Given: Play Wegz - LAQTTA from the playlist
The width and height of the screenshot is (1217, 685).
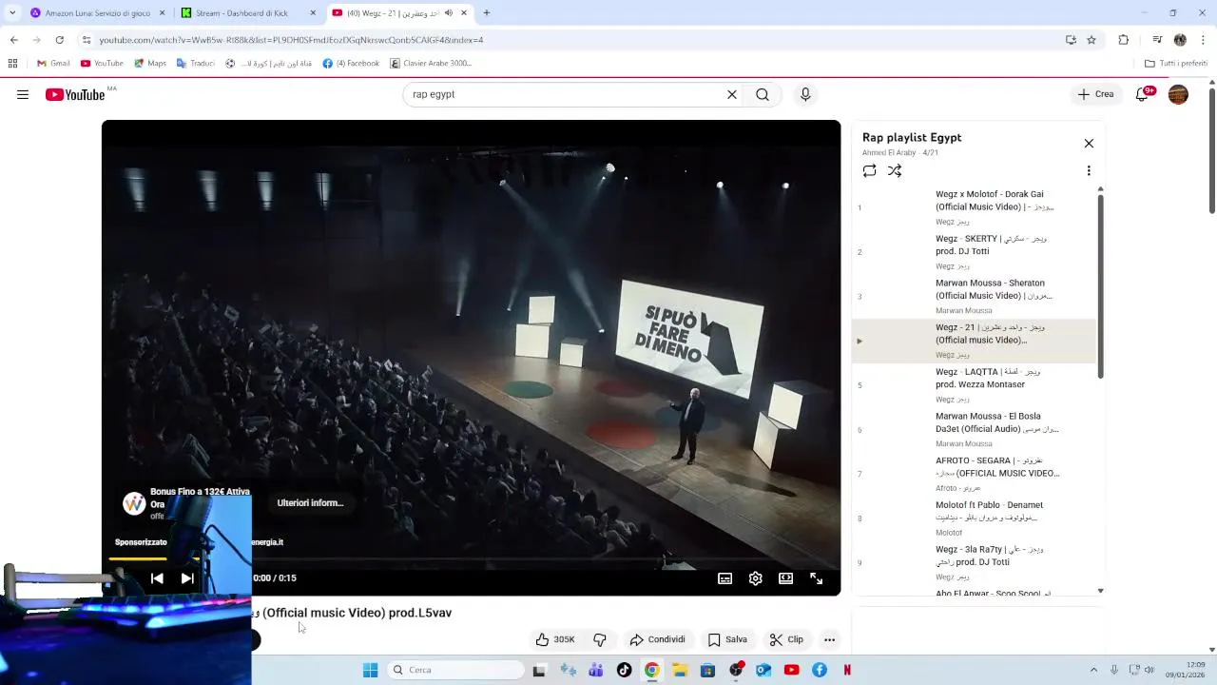Looking at the screenshot, I should pyautogui.click(x=976, y=385).
